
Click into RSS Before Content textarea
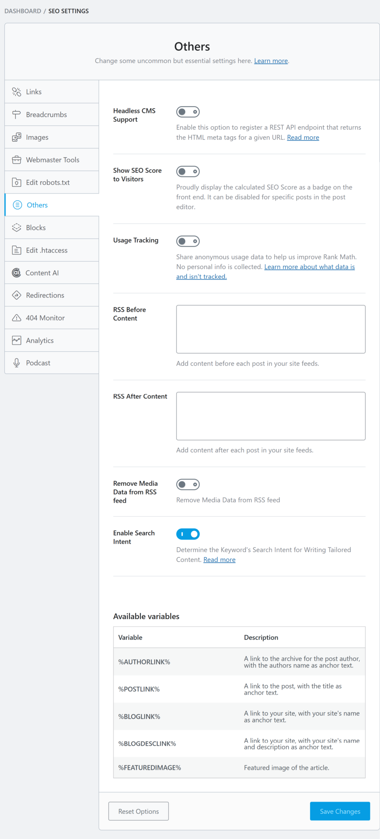tap(271, 329)
